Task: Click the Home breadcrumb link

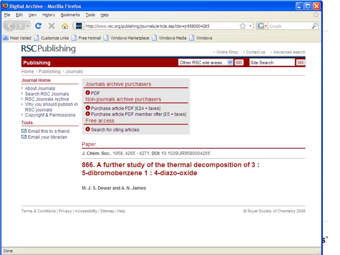Action: click(x=28, y=71)
